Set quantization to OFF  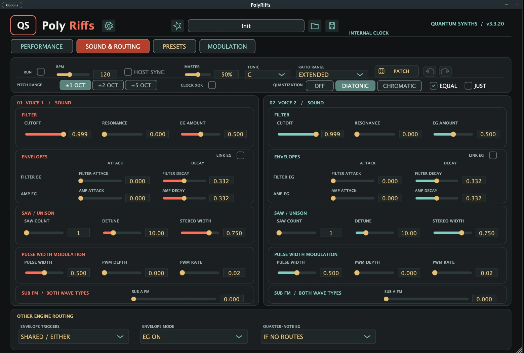click(320, 86)
